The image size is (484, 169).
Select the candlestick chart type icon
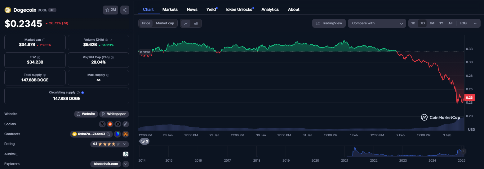[x=196, y=23]
